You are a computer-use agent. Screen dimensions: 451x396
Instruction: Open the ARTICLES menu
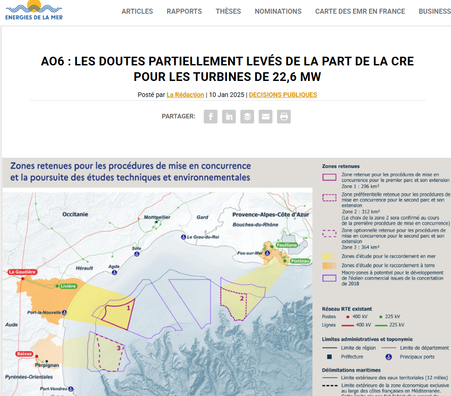coord(137,11)
